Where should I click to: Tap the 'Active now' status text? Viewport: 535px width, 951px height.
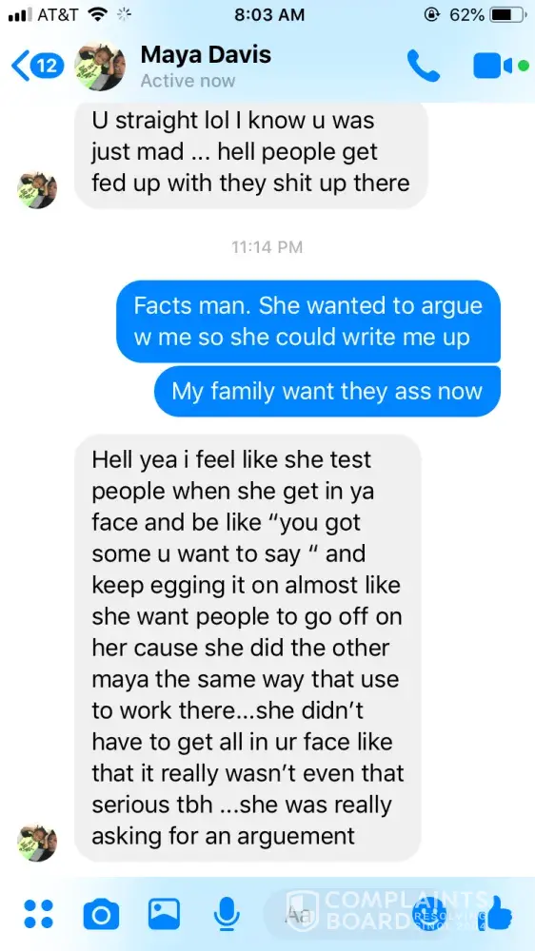point(188,81)
